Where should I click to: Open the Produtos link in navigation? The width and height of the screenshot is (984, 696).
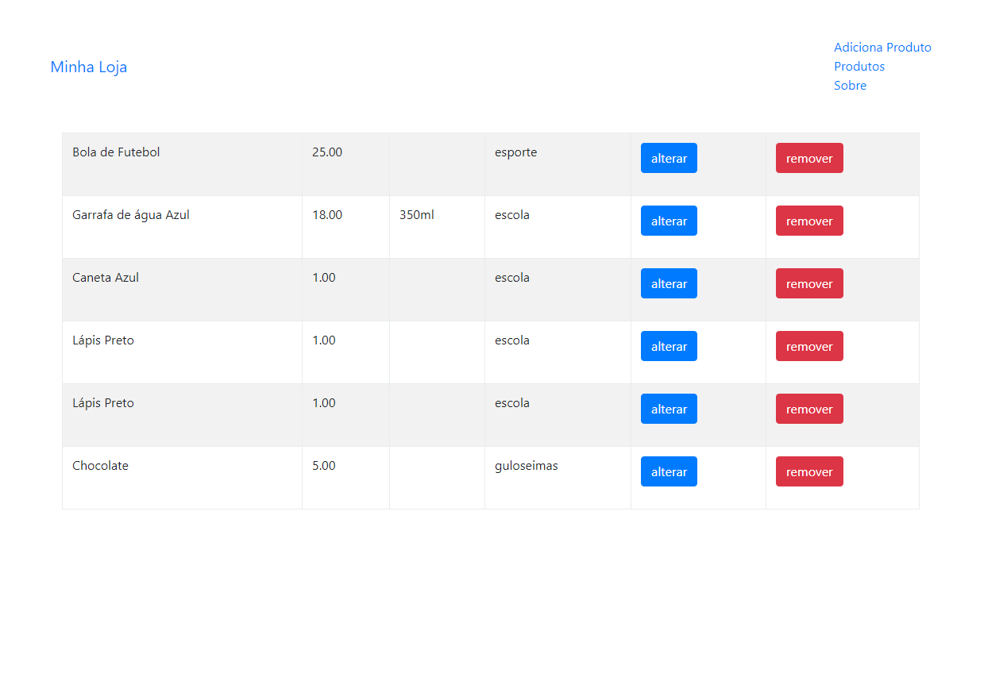[859, 67]
